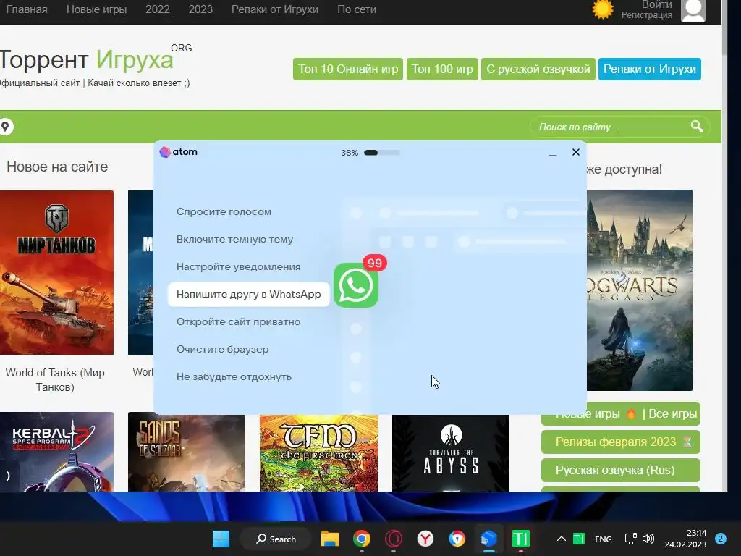Click the volume speaker tray icon
Viewport: 741px width, 556px height.
click(648, 539)
